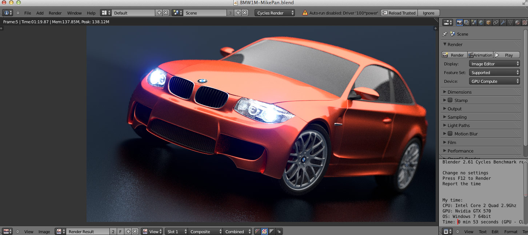Open the Slot 1 dropdown
Screen dimensions: 528x235
[176, 231]
